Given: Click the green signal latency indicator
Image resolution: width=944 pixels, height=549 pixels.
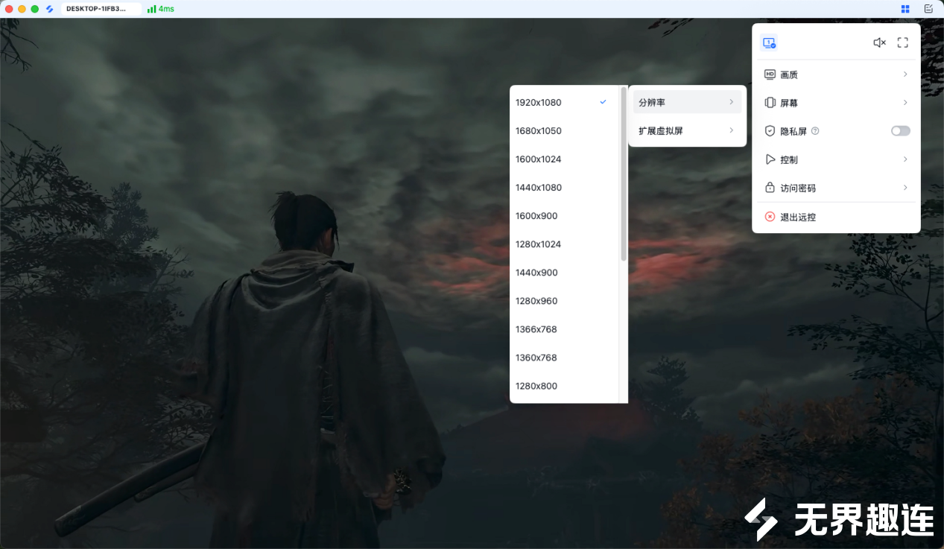Looking at the screenshot, I should pyautogui.click(x=161, y=9).
